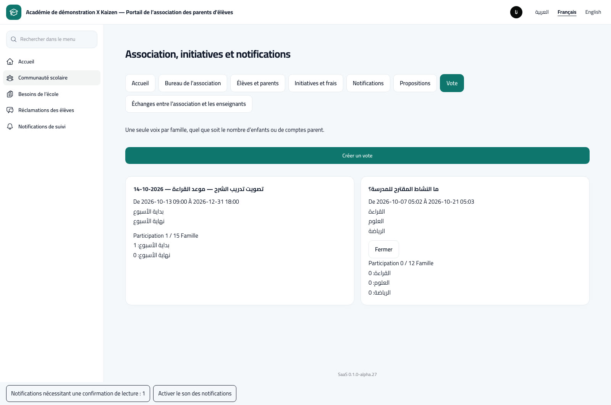Open Accueil in the sidebar menu

[52, 62]
